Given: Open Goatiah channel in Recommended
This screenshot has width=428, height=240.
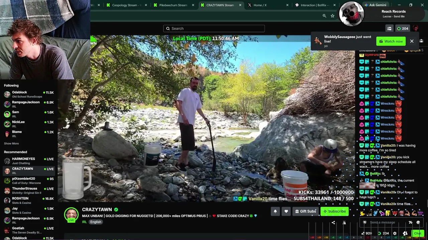Looking at the screenshot, I should tap(29, 230).
